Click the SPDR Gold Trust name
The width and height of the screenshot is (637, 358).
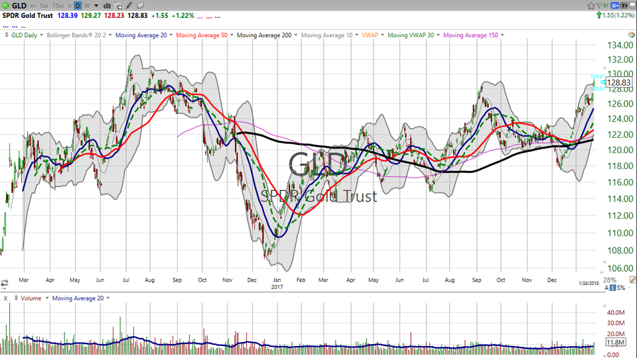[28, 15]
